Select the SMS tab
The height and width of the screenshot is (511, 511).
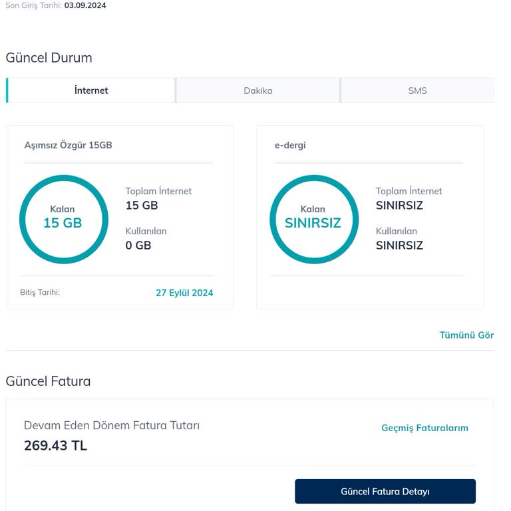(x=417, y=90)
